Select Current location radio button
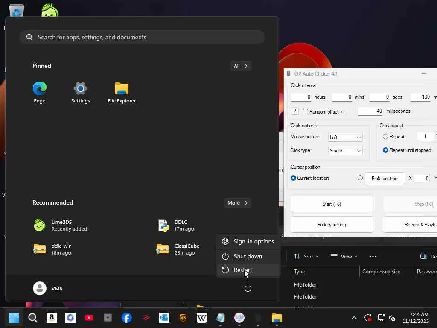Image resolution: width=437 pixels, height=328 pixels. [x=293, y=178]
